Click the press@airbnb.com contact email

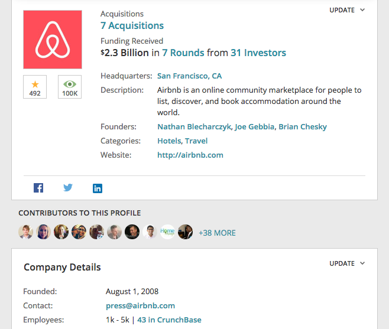(x=140, y=305)
